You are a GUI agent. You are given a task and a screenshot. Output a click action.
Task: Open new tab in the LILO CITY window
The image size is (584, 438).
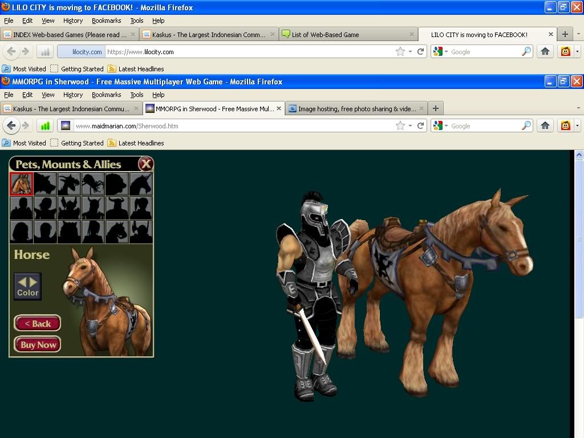pyautogui.click(x=565, y=34)
